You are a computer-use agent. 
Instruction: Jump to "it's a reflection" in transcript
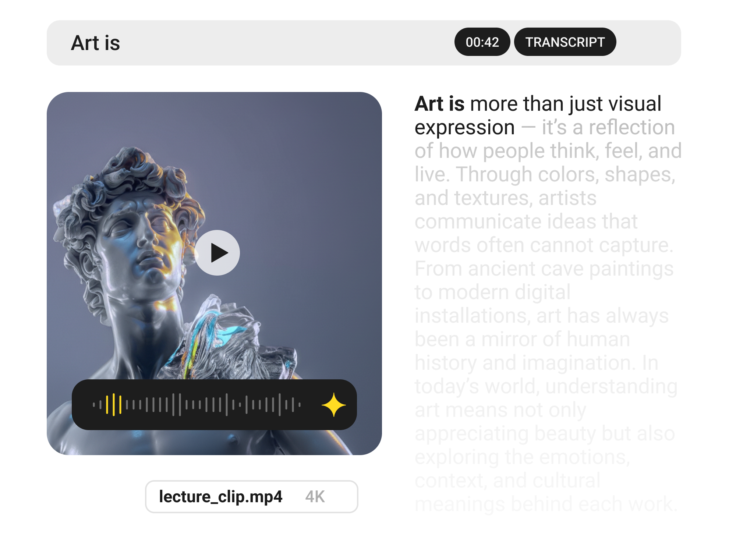[608, 127]
